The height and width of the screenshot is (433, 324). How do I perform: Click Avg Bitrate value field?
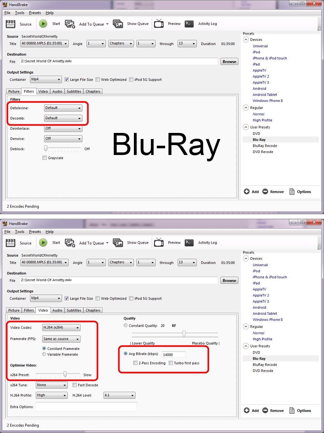tap(174, 354)
